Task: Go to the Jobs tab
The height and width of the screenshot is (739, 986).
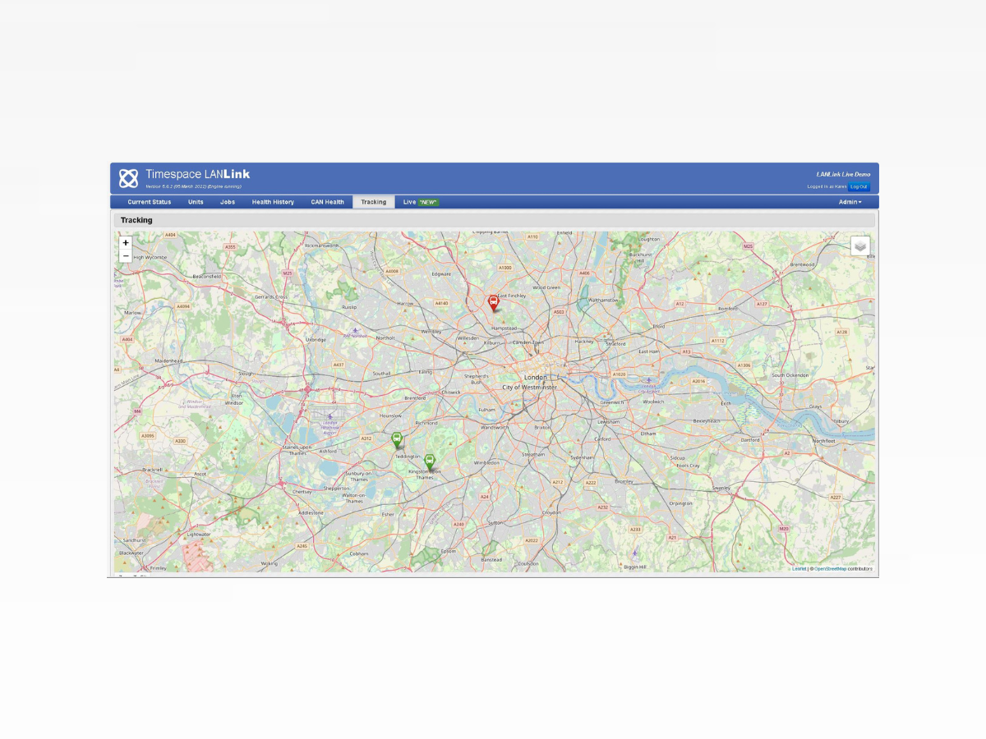Action: (228, 202)
